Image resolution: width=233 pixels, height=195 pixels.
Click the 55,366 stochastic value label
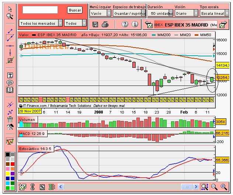coord(222,160)
